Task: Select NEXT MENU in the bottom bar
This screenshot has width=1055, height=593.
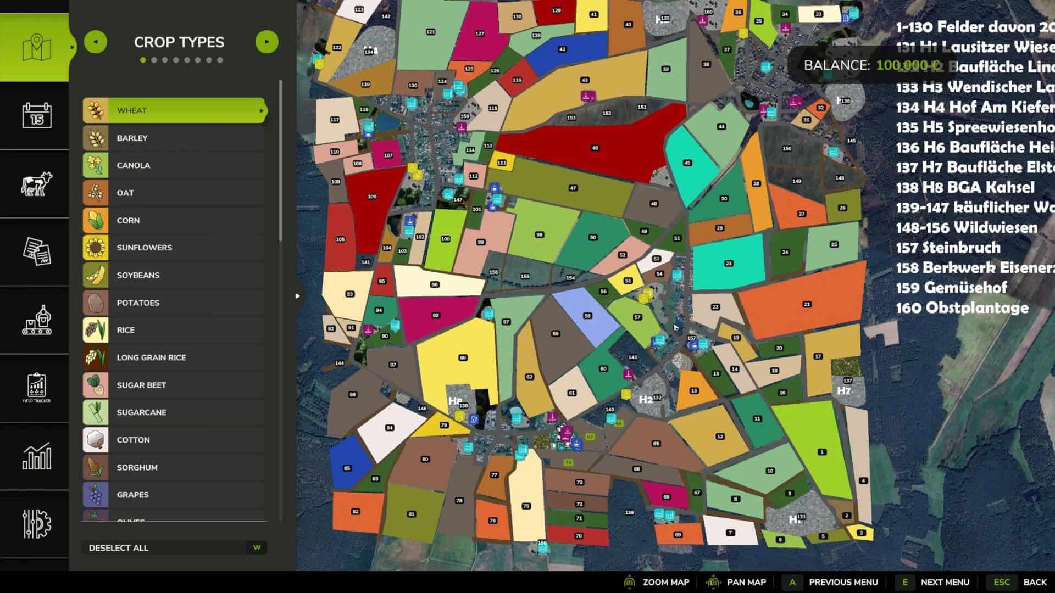Action: 944,582
